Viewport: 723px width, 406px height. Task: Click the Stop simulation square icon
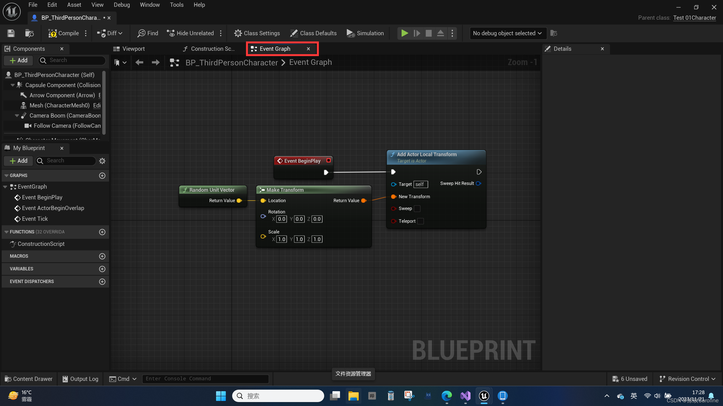[x=428, y=33]
